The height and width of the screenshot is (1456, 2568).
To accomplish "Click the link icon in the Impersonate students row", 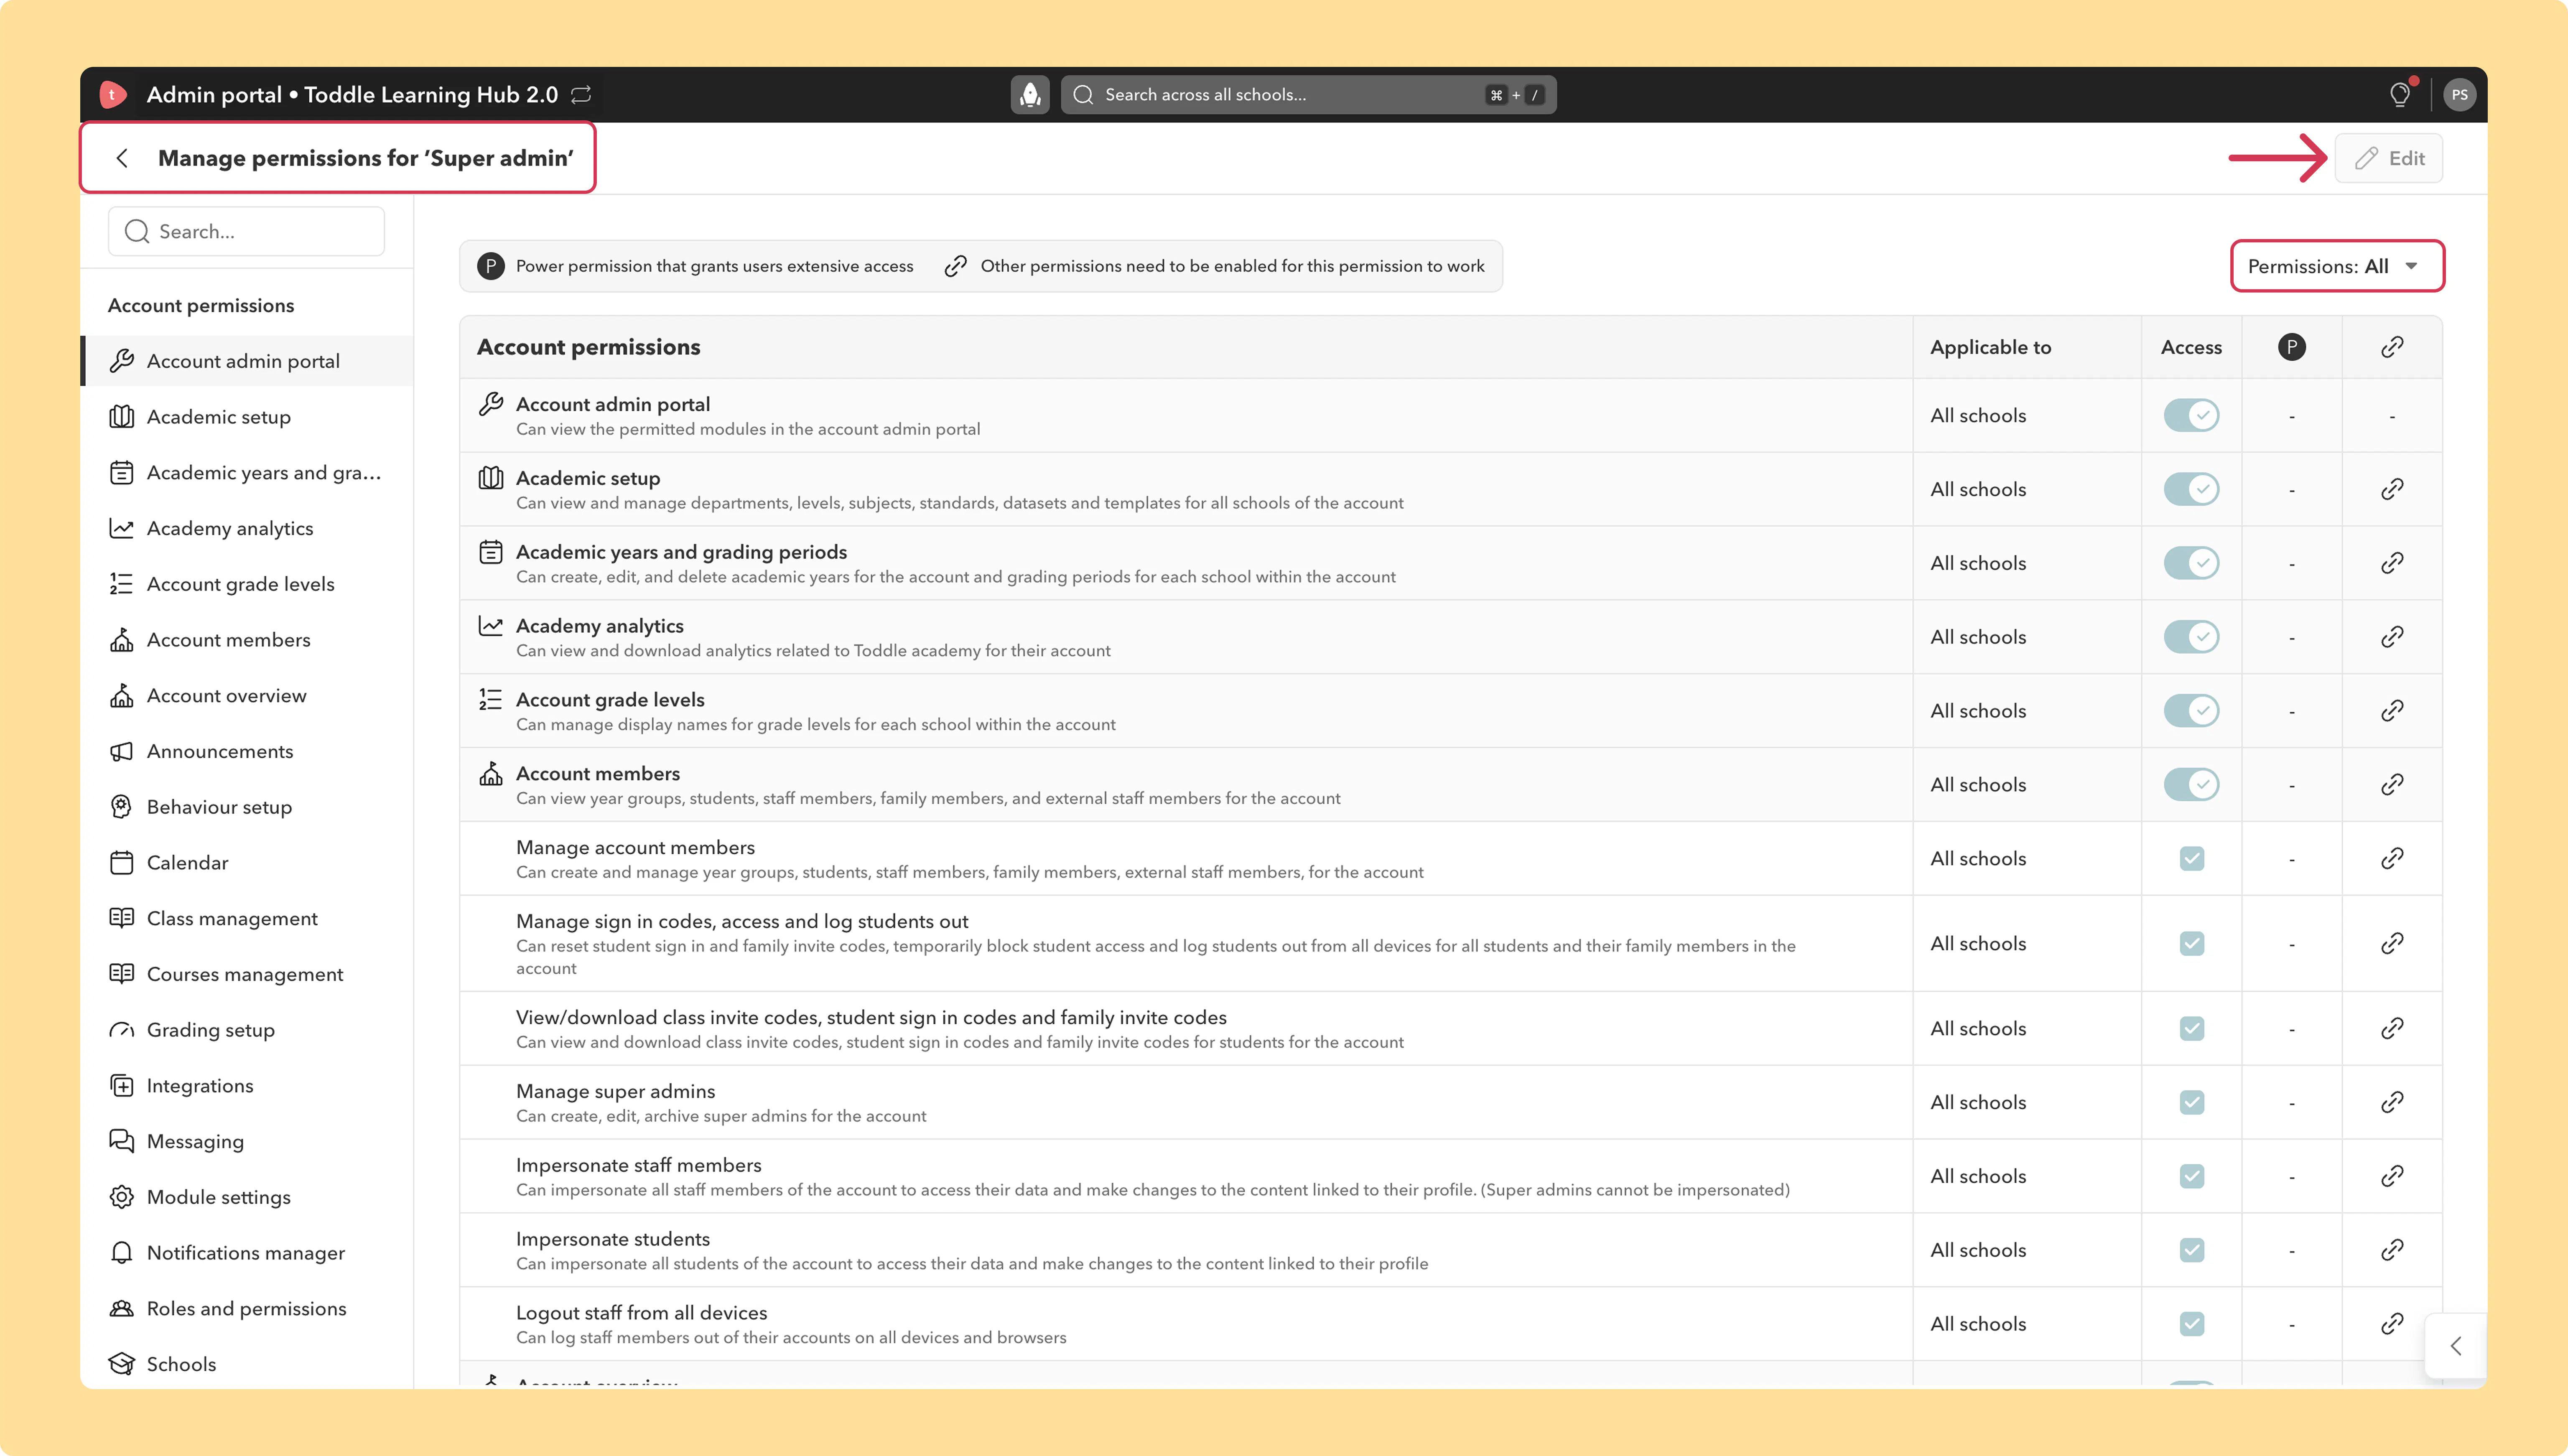I will (x=2392, y=1250).
